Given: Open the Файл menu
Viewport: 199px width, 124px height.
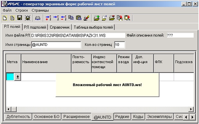Looking at the screenshot, I should (x=7, y=10).
